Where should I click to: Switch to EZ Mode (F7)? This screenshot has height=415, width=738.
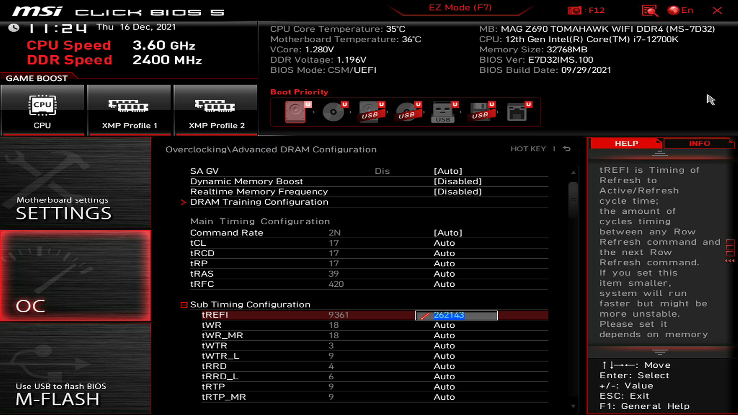click(460, 8)
